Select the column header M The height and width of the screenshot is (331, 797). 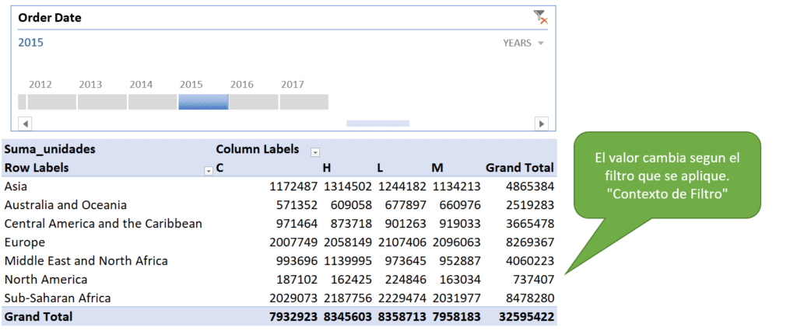tap(437, 168)
